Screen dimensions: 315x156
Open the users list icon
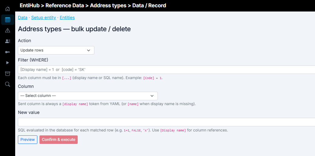[x=7, y=41]
